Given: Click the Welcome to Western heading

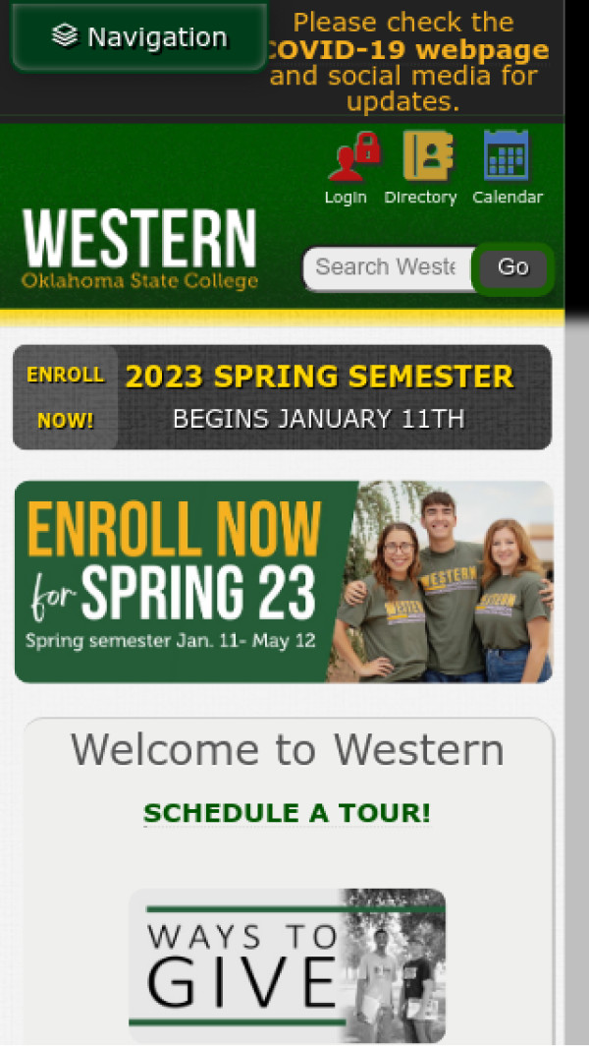Looking at the screenshot, I should pos(287,750).
